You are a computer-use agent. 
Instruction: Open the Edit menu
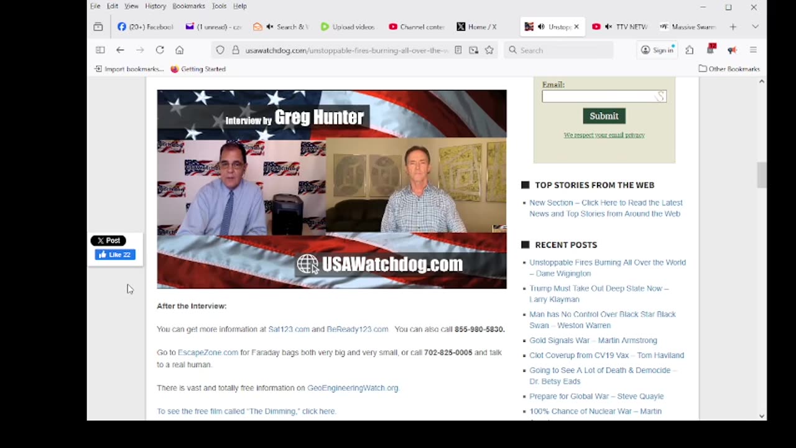pyautogui.click(x=113, y=6)
